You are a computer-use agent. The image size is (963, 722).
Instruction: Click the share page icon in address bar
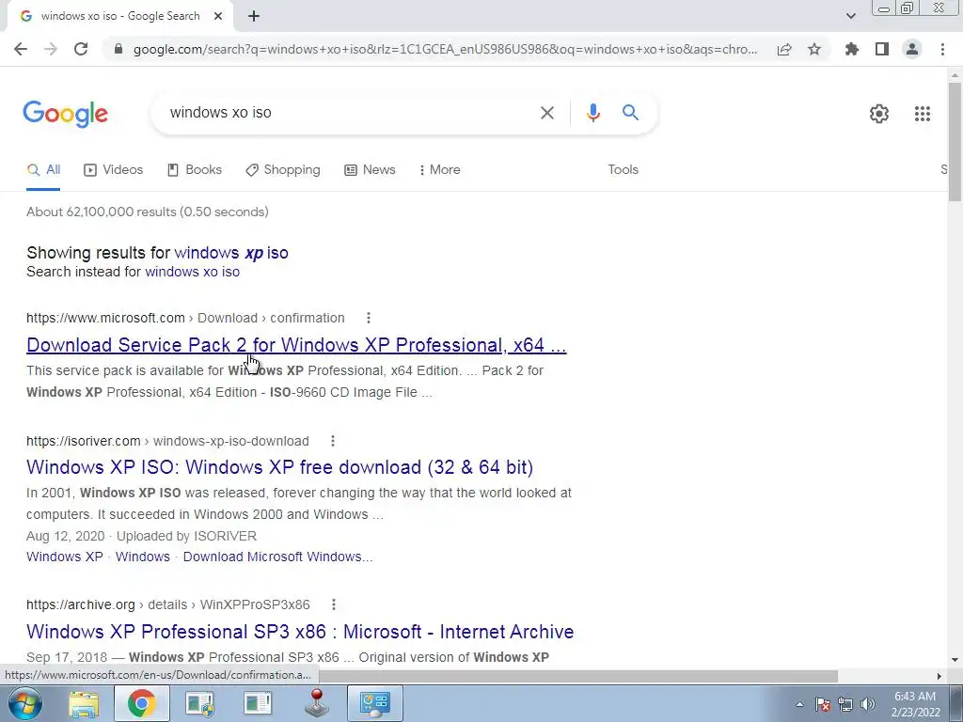(784, 49)
